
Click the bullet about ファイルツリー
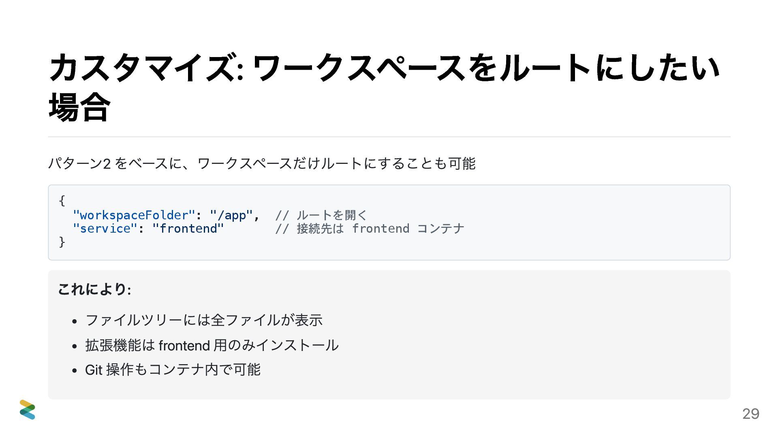[x=204, y=320]
